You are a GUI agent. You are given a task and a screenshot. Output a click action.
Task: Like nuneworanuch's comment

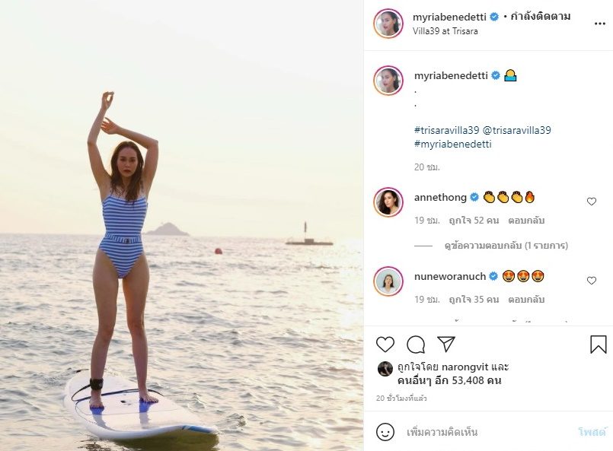[592, 281]
